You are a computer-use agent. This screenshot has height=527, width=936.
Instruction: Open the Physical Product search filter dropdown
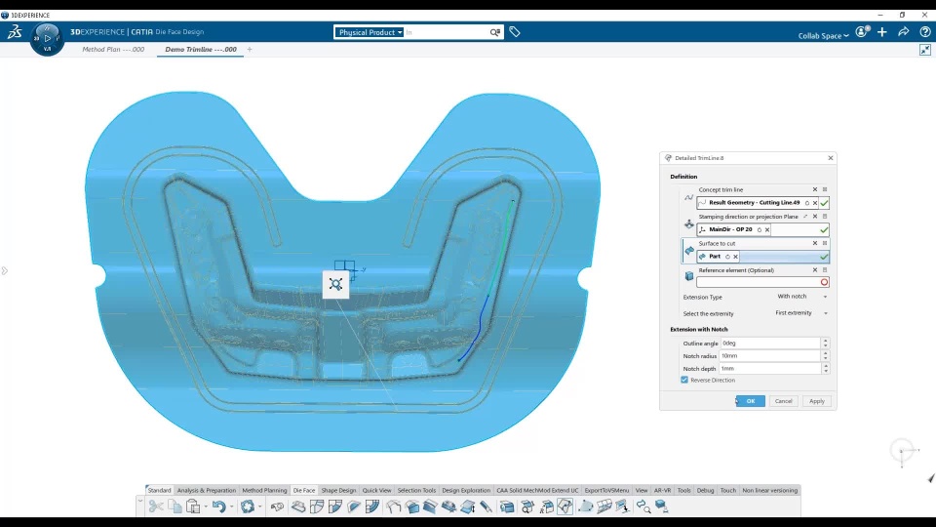tap(369, 32)
